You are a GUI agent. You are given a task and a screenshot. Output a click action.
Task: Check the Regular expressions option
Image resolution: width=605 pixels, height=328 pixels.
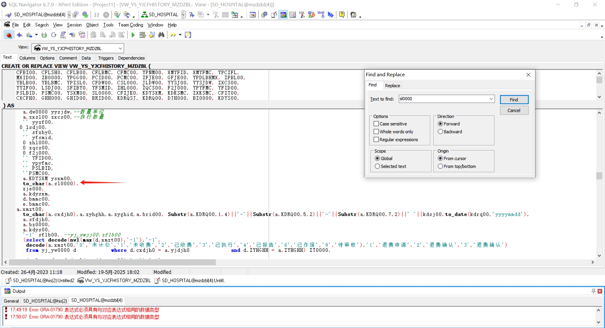376,140
